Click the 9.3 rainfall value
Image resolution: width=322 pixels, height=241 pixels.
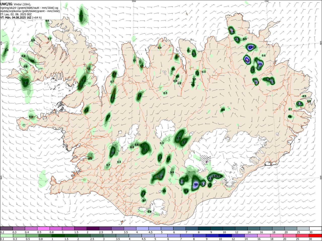coord(260,65)
